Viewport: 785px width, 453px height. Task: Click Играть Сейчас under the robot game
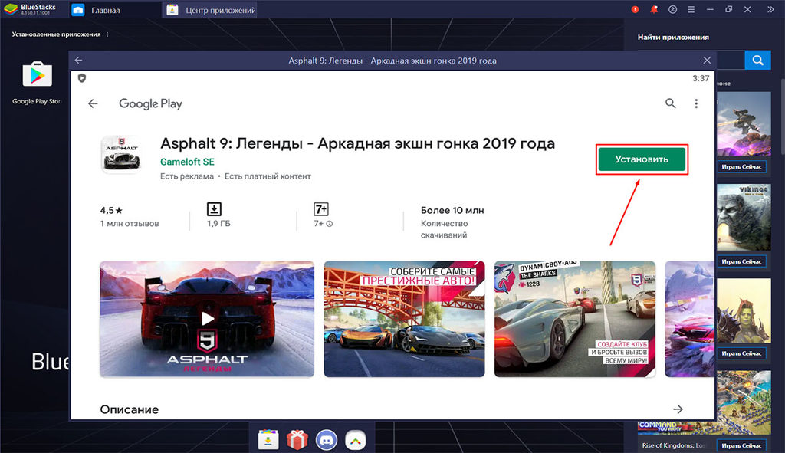click(741, 166)
